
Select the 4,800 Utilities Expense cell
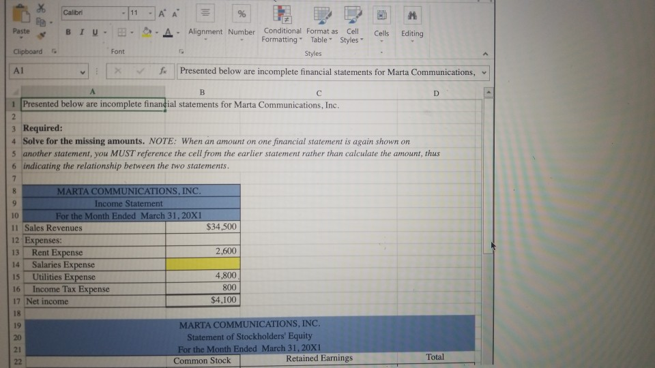click(203, 276)
